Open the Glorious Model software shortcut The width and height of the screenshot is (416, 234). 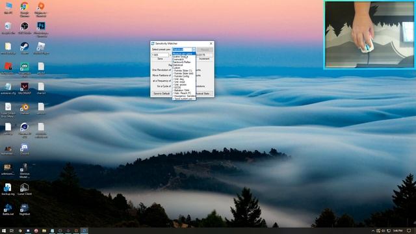[x=25, y=170]
